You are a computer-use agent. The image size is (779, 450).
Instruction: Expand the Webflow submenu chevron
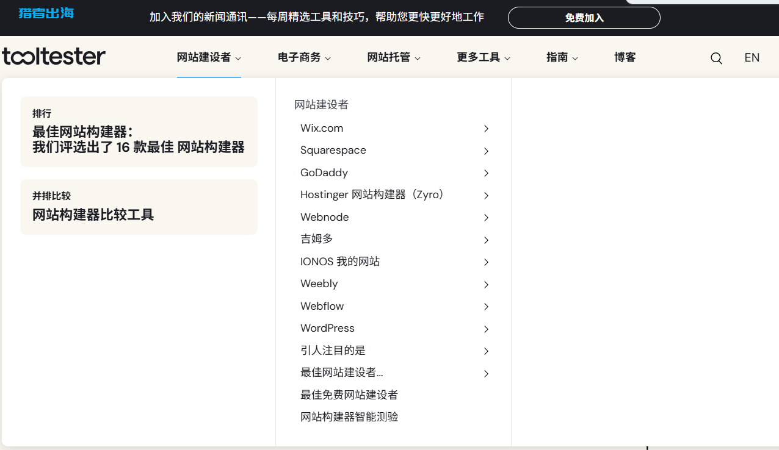(486, 307)
